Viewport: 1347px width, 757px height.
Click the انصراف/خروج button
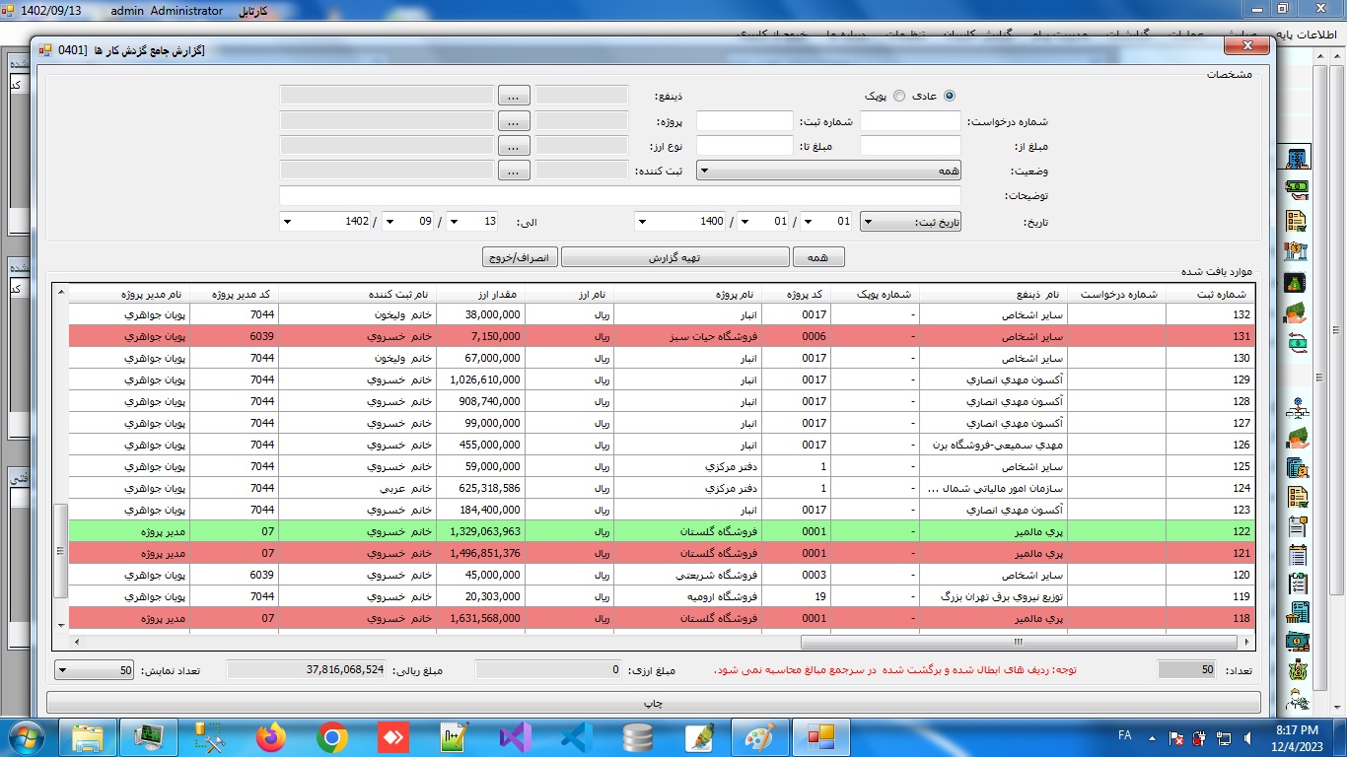[520, 257]
